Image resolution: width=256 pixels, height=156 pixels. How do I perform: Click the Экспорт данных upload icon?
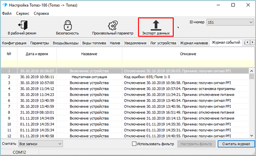(x=156, y=25)
